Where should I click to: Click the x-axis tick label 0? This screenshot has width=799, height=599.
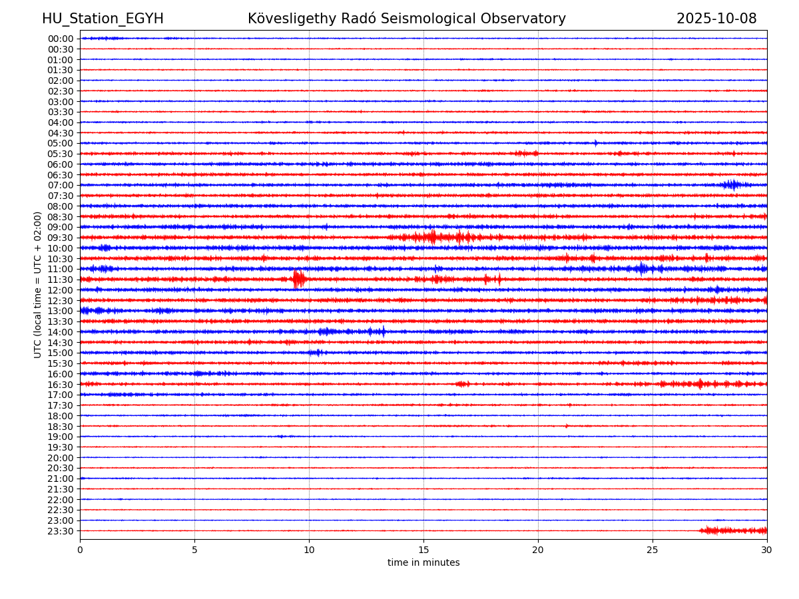coord(80,550)
